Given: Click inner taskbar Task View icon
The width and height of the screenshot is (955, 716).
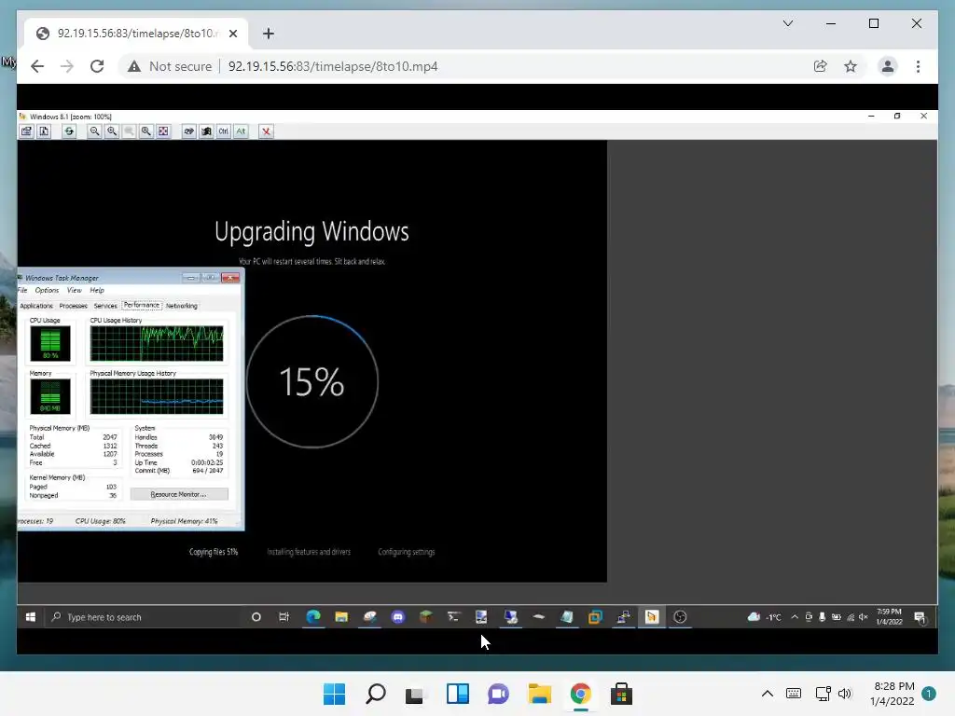Looking at the screenshot, I should pyautogui.click(x=284, y=617).
